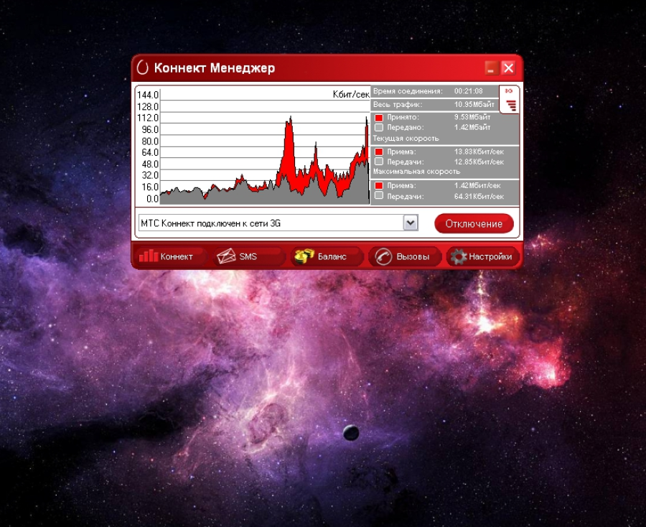646x527 pixels.
Task: Toggle the Передано traffic checkbox
Action: tap(378, 127)
